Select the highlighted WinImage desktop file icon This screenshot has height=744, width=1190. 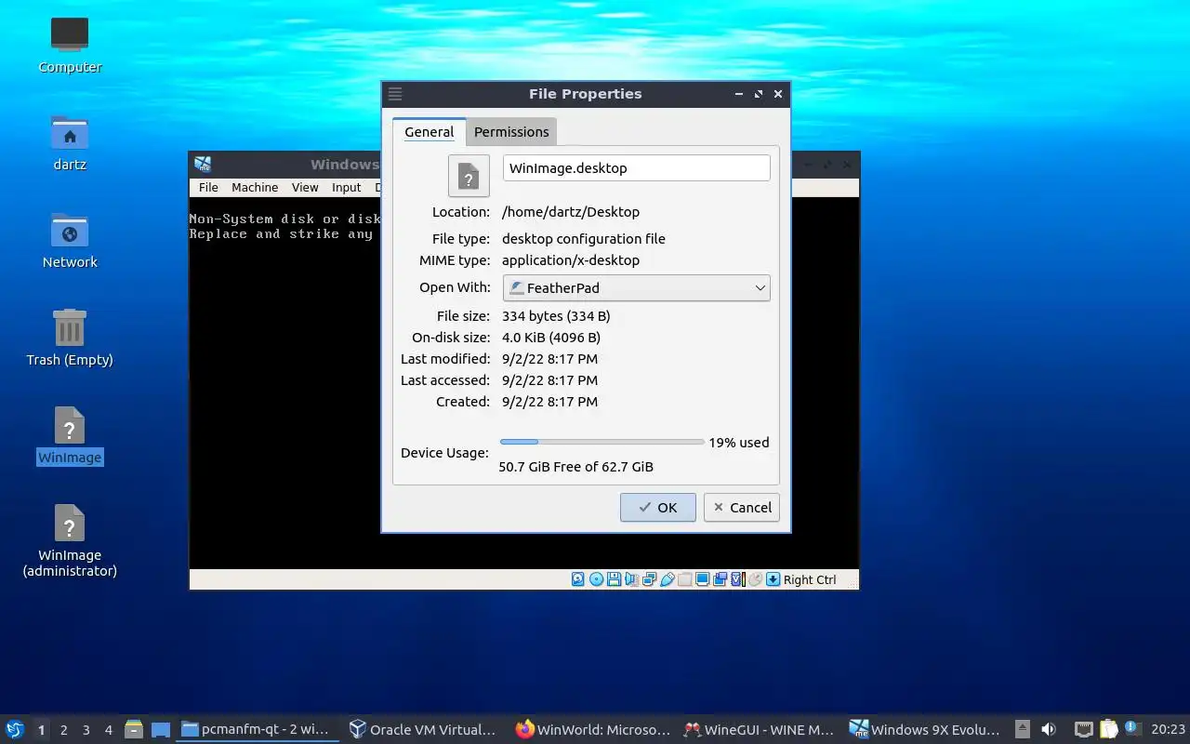coord(70,425)
